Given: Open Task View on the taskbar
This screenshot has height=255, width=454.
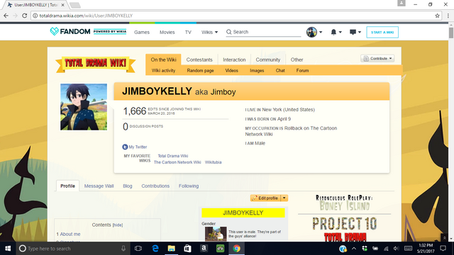Looking at the screenshot, I should pos(138,249).
